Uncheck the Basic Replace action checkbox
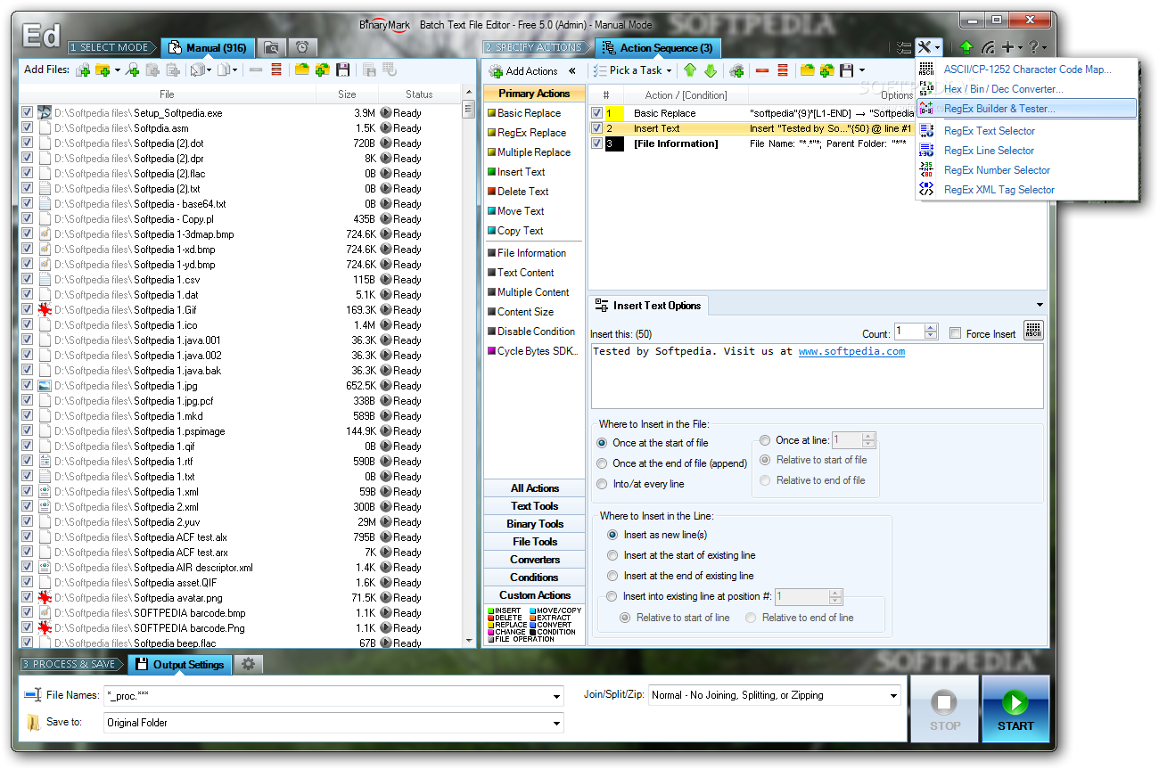This screenshot has height=770, width=1159. [x=596, y=113]
